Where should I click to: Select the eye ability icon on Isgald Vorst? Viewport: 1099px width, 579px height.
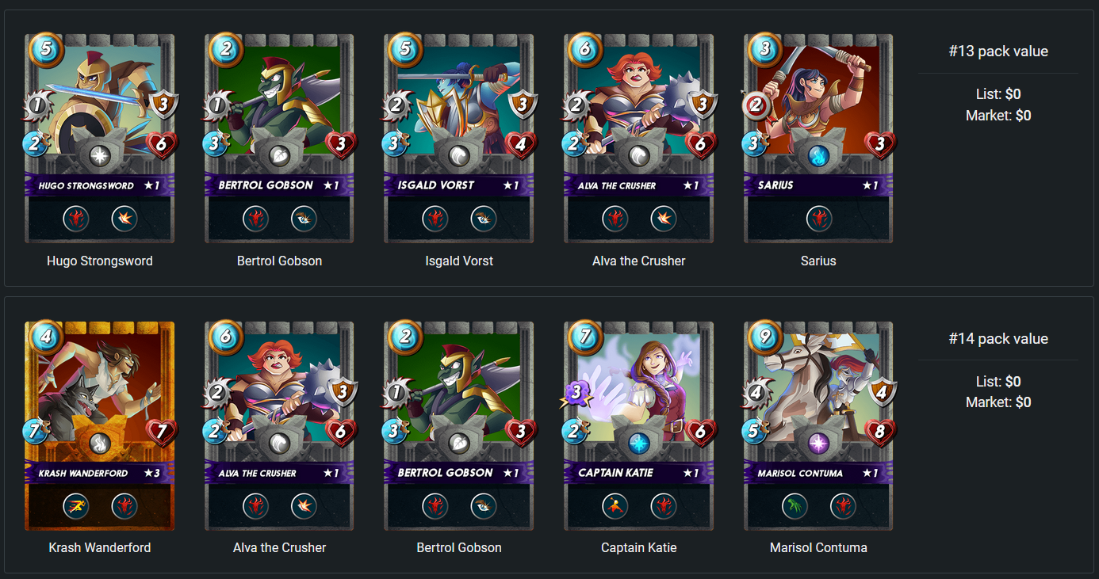coord(484,219)
